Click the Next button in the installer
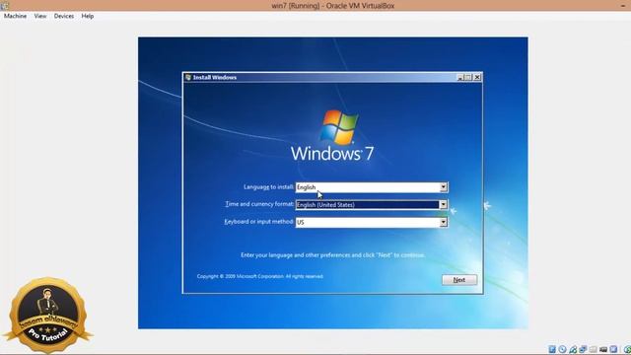 (x=459, y=280)
